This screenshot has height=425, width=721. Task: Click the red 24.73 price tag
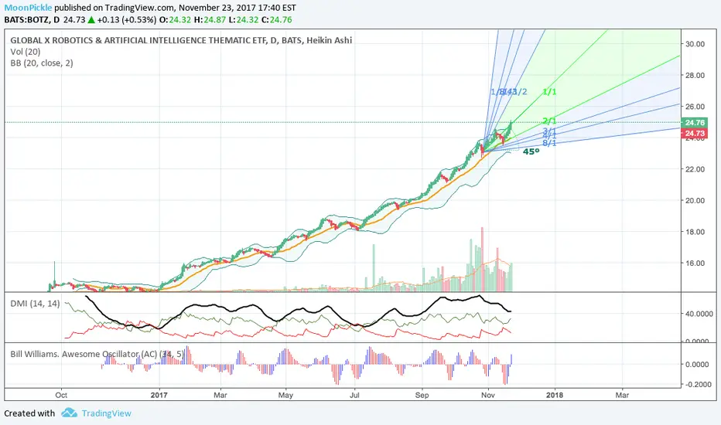click(x=695, y=133)
